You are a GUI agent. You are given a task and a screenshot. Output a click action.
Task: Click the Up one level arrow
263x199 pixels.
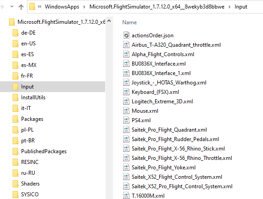(x=21, y=7)
